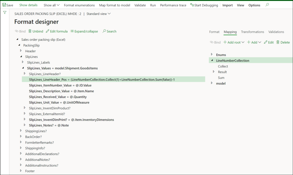Image resolution: width=293 pixels, height=175 pixels.
Task: Collapse the PackingSlip node
Action: (19, 45)
